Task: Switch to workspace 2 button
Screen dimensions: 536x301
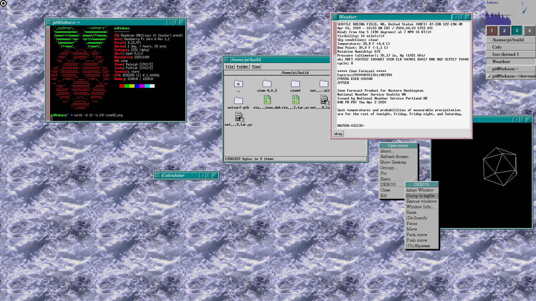Action: pyautogui.click(x=504, y=31)
